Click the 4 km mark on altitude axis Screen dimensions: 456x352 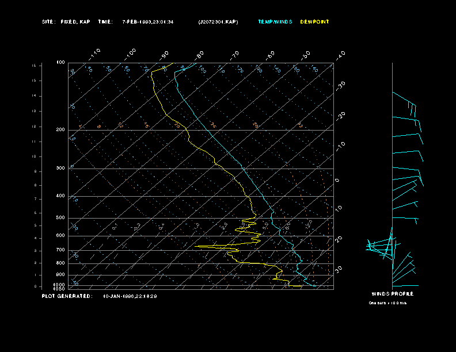[36, 238]
